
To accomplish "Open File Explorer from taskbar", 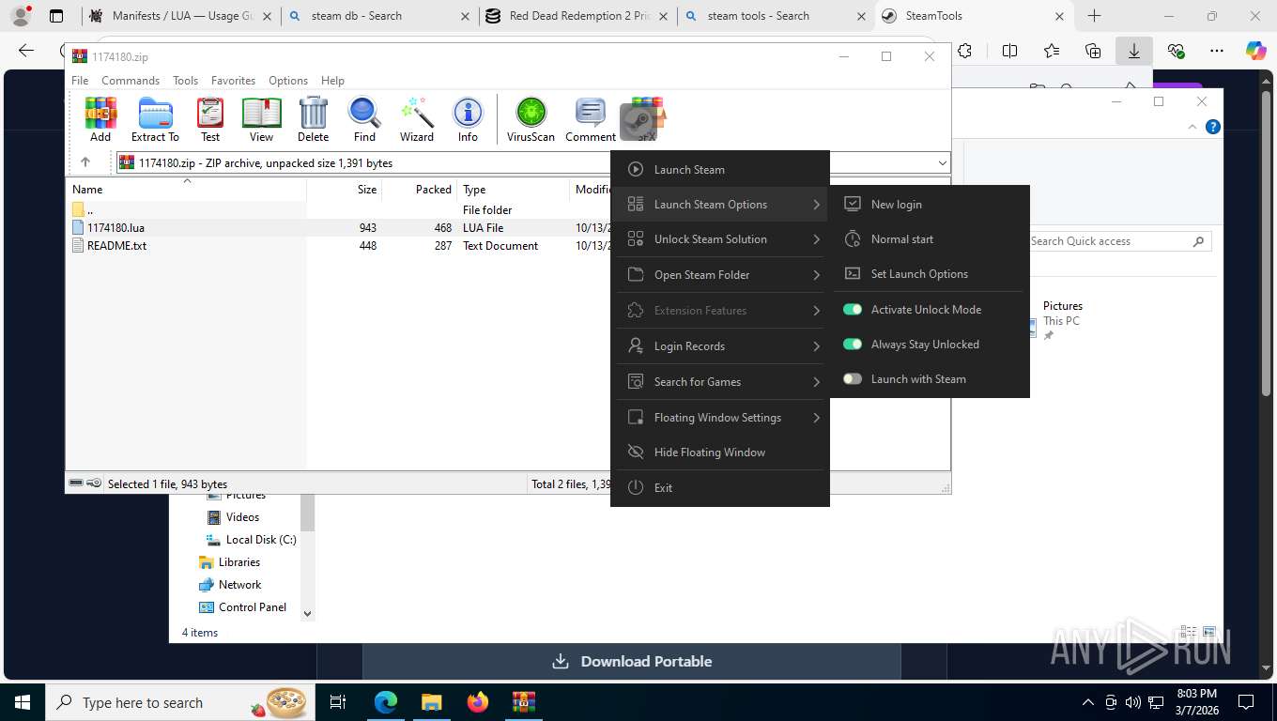I will coord(431,702).
